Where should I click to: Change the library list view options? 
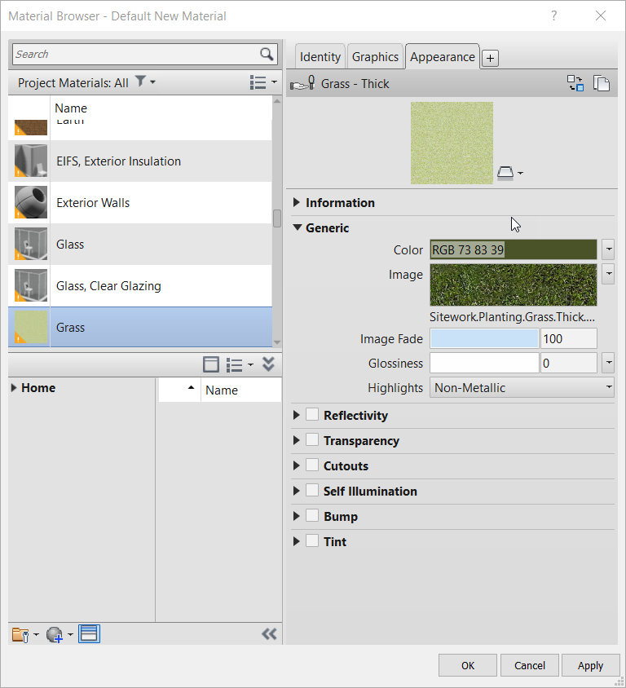tap(240, 364)
